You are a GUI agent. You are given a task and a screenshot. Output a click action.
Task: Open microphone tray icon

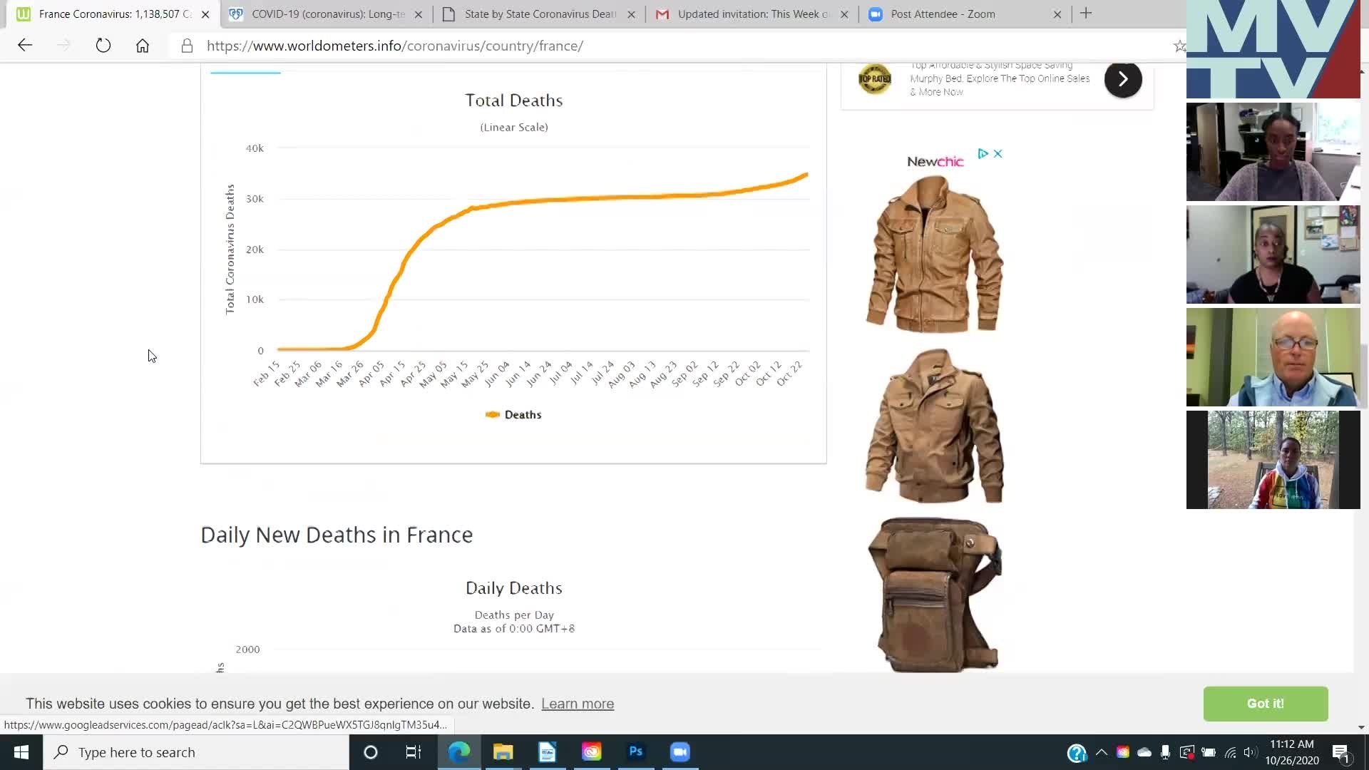click(x=1165, y=752)
